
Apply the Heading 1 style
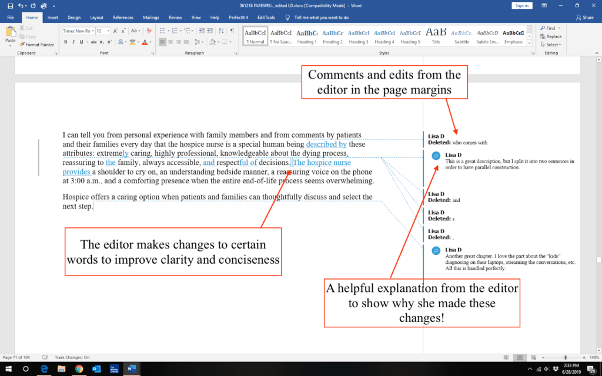[307, 36]
